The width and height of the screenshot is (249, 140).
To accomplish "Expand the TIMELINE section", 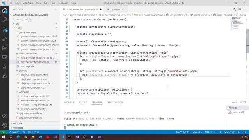I will [x=18, y=128].
